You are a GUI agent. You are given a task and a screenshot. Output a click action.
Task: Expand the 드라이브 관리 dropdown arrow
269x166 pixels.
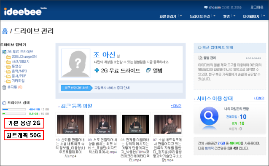(x=215, y=16)
